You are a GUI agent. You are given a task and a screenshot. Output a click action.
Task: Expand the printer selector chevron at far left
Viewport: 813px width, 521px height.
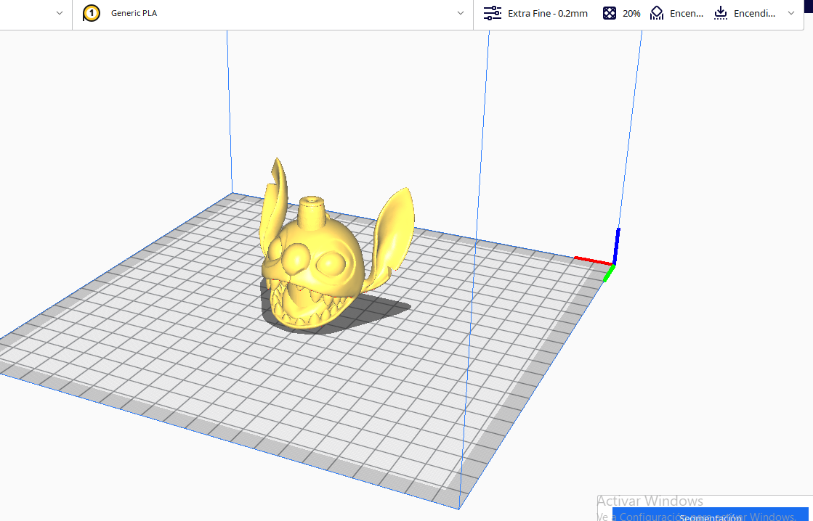point(60,13)
